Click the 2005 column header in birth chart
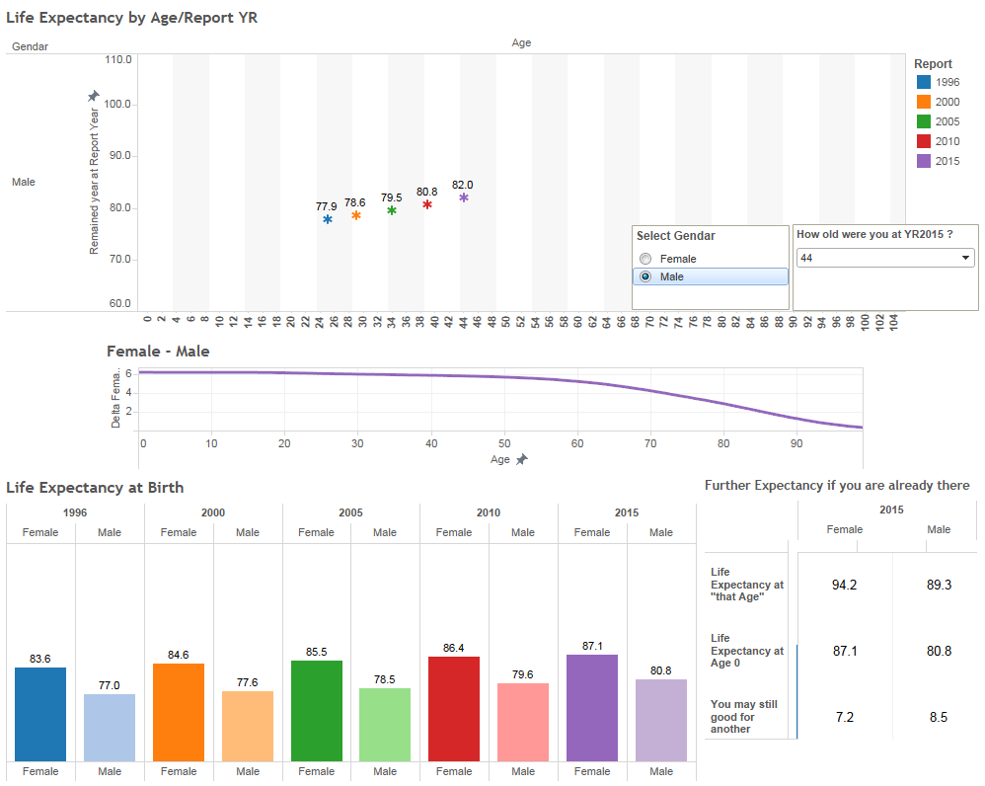 350,512
